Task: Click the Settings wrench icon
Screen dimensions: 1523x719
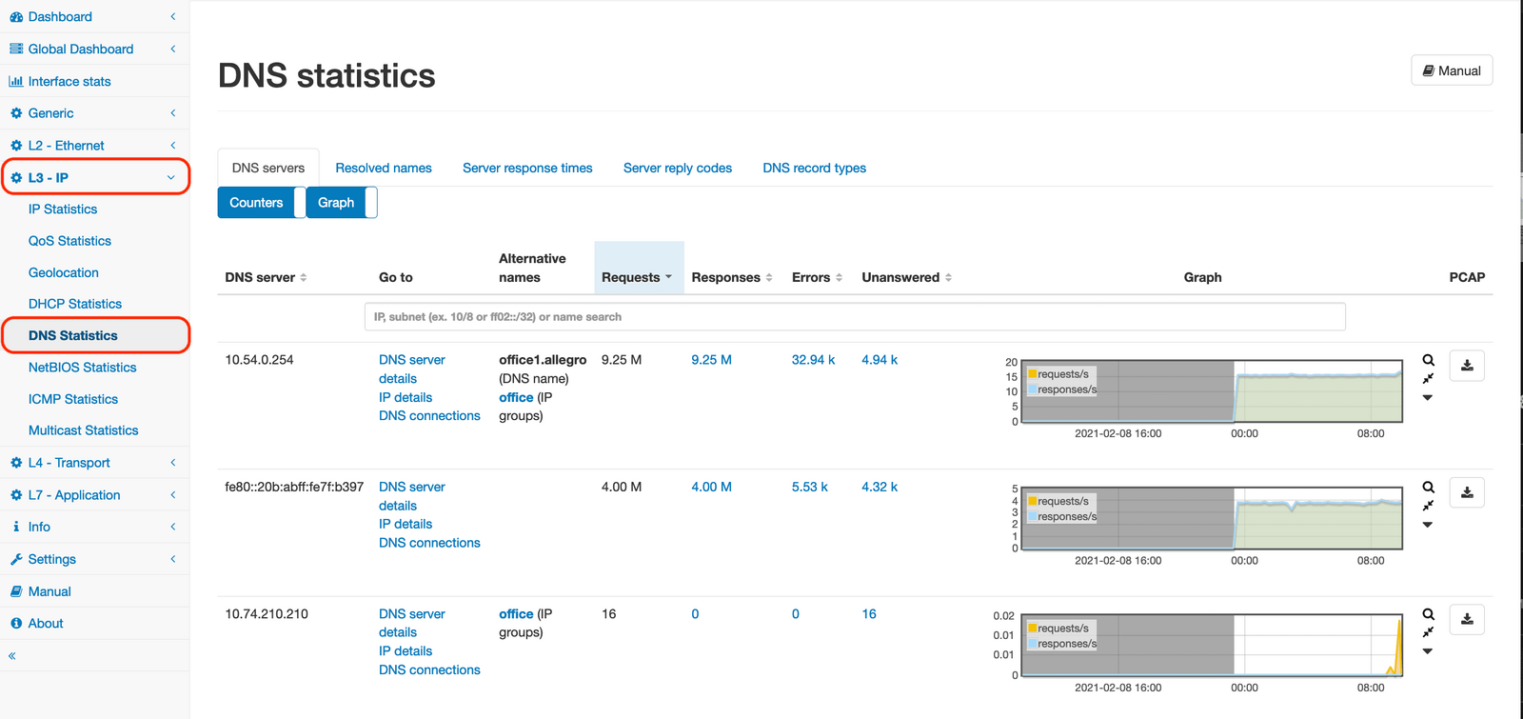Action: coord(16,560)
